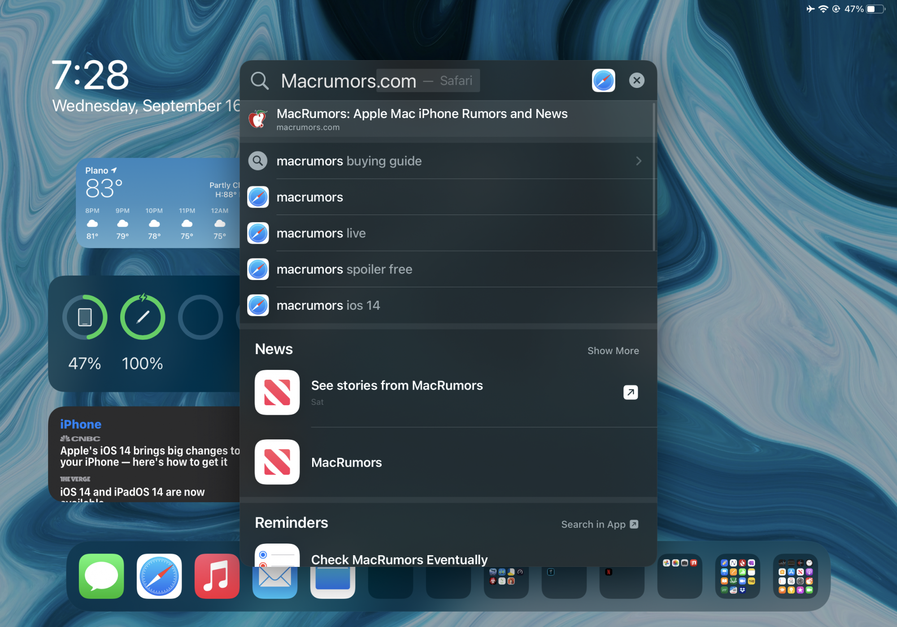Select the 'macrumors spoiler free' suggestion
Screen dimensions: 897x627
point(344,269)
